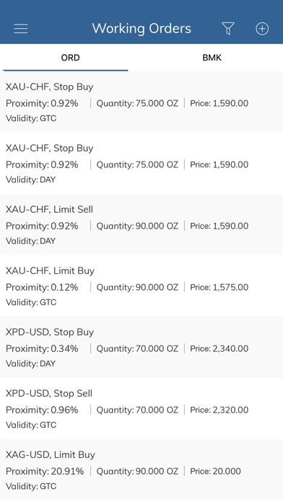Open the XAU-CHF Stop Buy GTC order
The image size is (283, 502).
click(x=141, y=102)
